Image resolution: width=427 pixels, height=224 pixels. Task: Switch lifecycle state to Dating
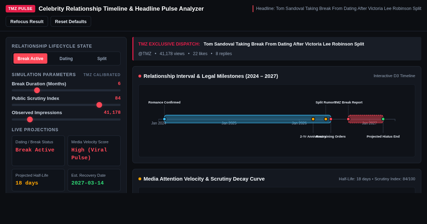[66, 59]
